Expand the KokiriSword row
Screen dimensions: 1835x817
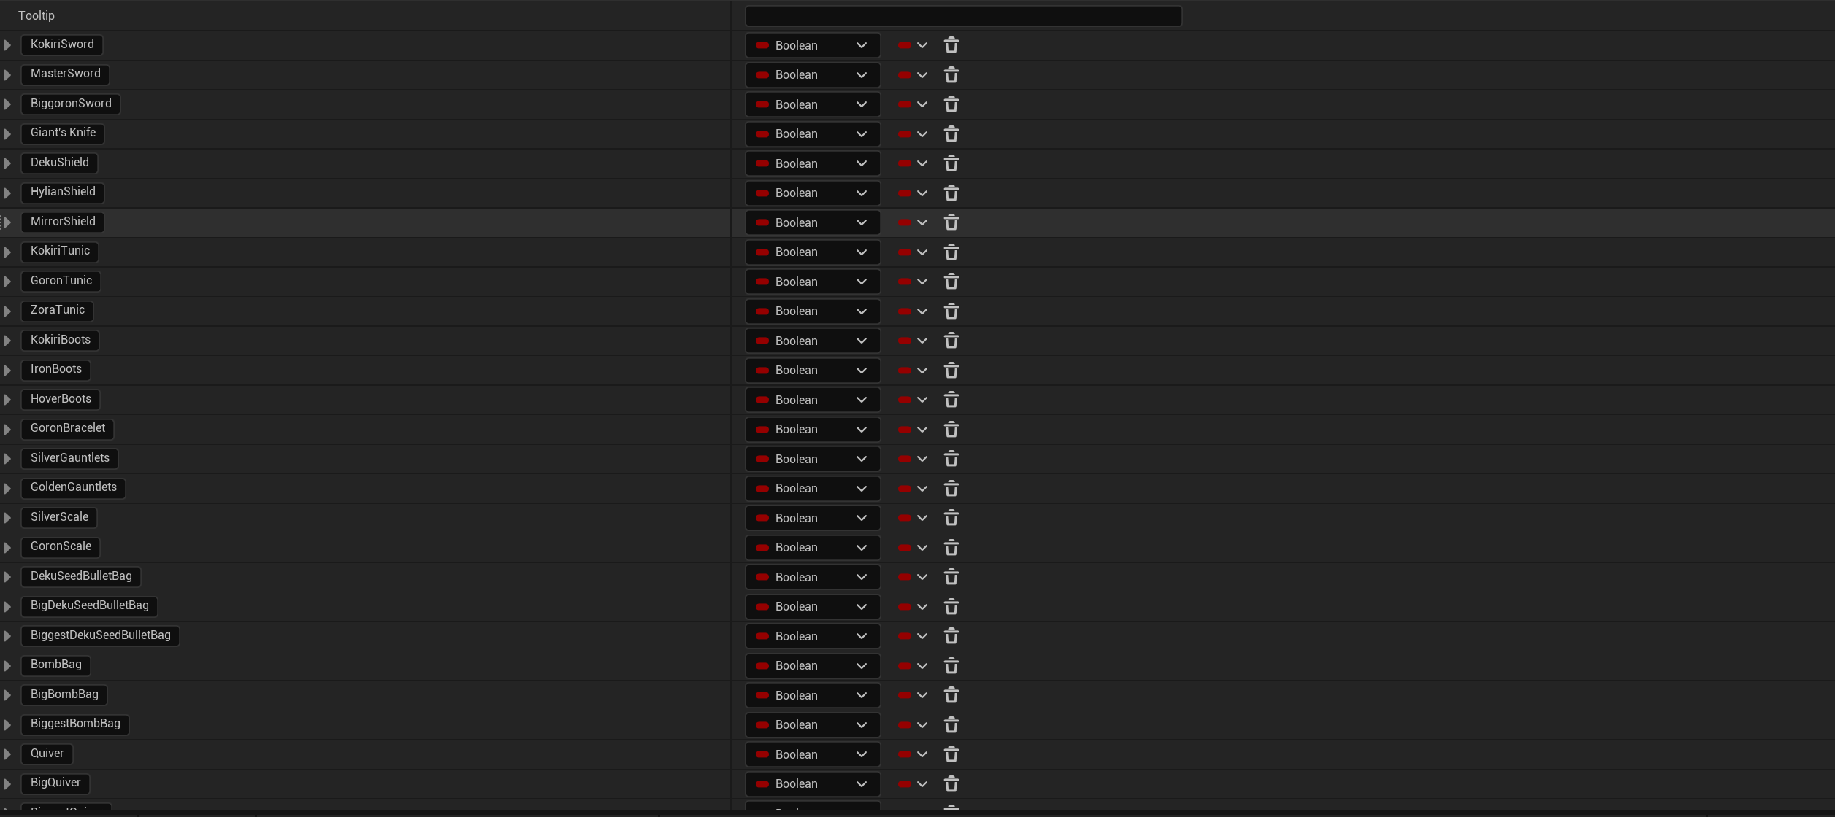coord(7,45)
